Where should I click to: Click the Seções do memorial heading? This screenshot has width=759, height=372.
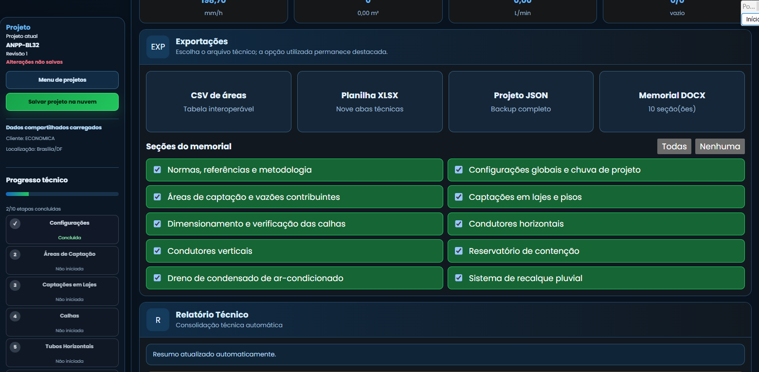coord(189,146)
